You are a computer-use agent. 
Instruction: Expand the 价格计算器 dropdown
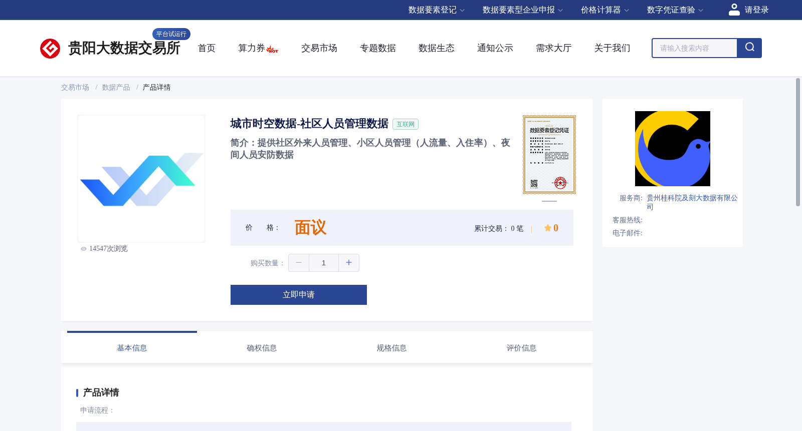(x=605, y=10)
